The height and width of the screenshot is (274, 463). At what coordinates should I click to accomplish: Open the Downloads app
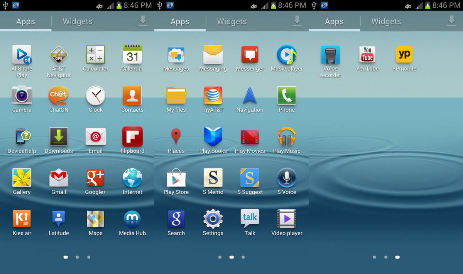[59, 136]
